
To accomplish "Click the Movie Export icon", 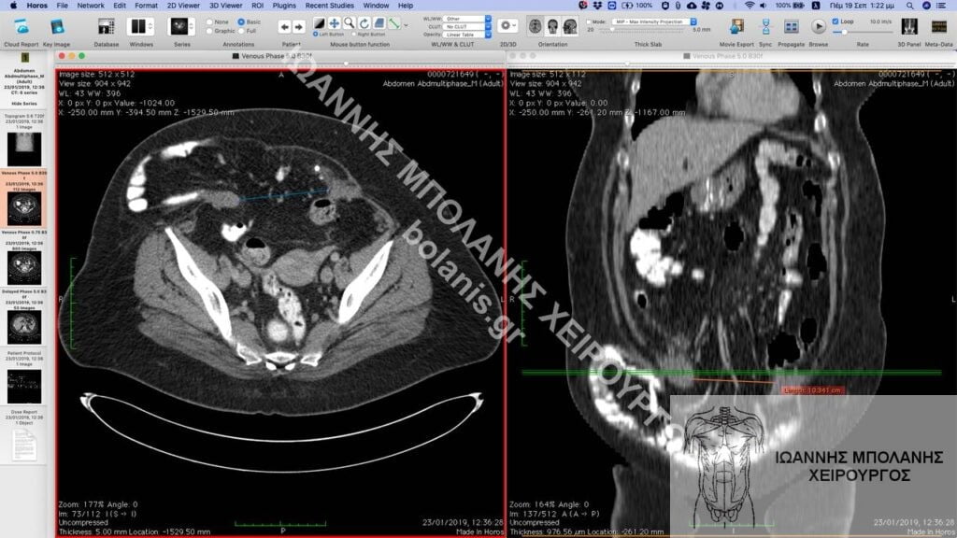I will 736,27.
